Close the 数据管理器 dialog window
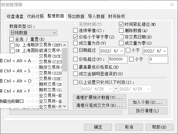The height and width of the screenshot is (134, 178). pos(172,5)
